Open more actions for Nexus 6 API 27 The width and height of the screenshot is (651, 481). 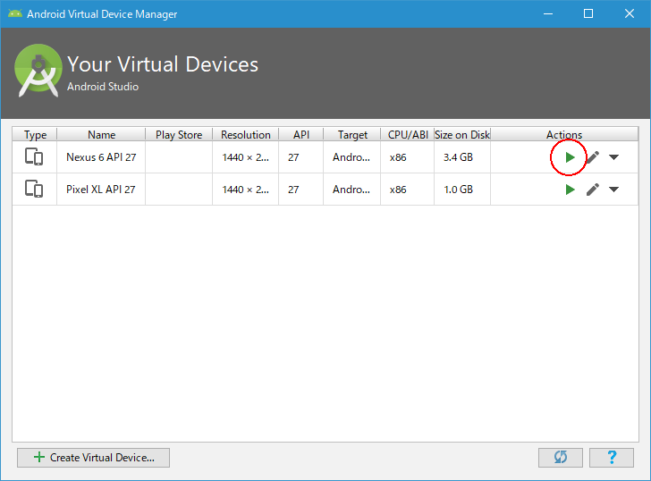point(613,157)
